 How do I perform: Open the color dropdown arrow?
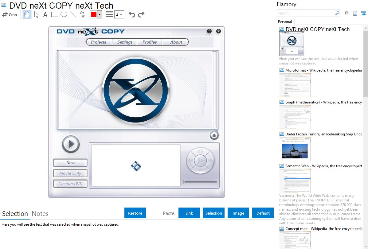[100, 14]
